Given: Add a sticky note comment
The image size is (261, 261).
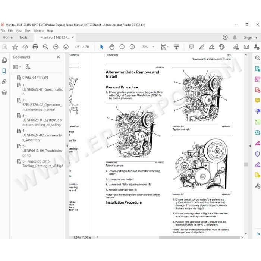Looking at the screenshot, I should [x=191, y=47].
